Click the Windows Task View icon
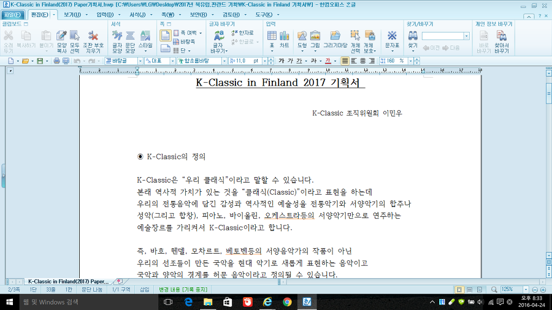552x310 pixels. click(x=168, y=302)
